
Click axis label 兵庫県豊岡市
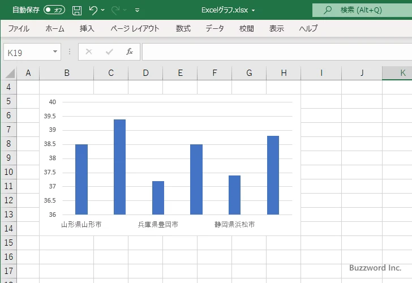coord(158,224)
